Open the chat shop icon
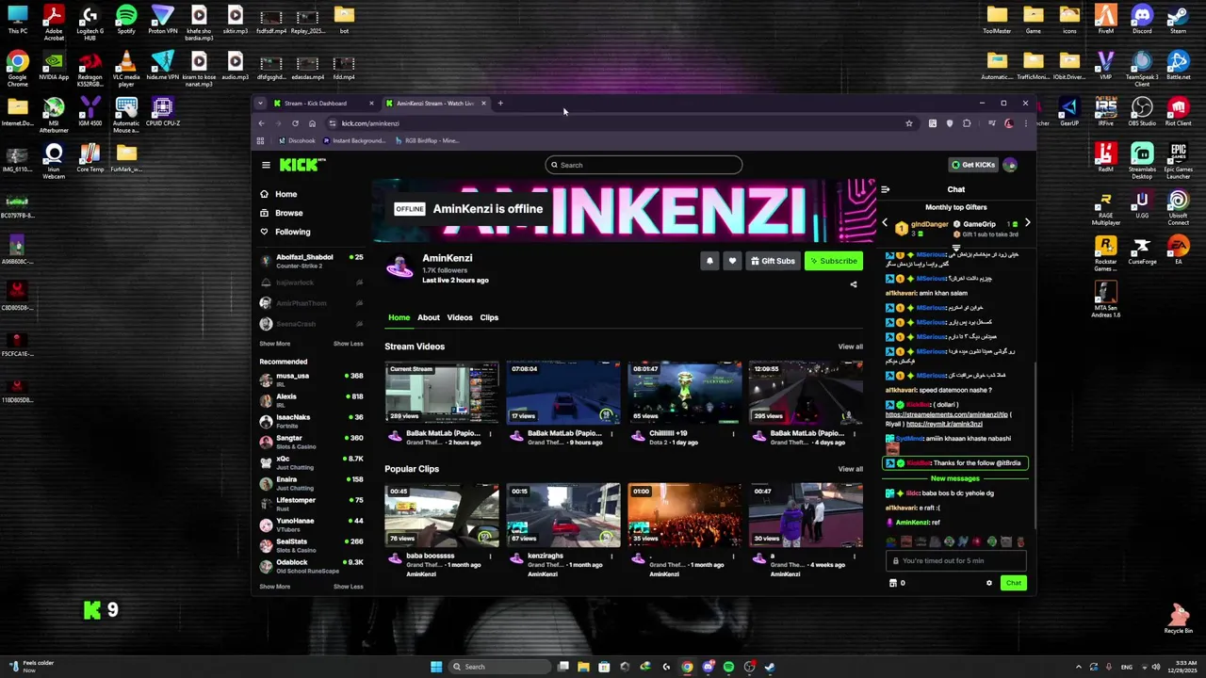 tap(893, 583)
